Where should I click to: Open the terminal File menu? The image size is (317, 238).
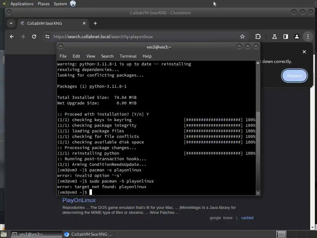pyautogui.click(x=63, y=56)
